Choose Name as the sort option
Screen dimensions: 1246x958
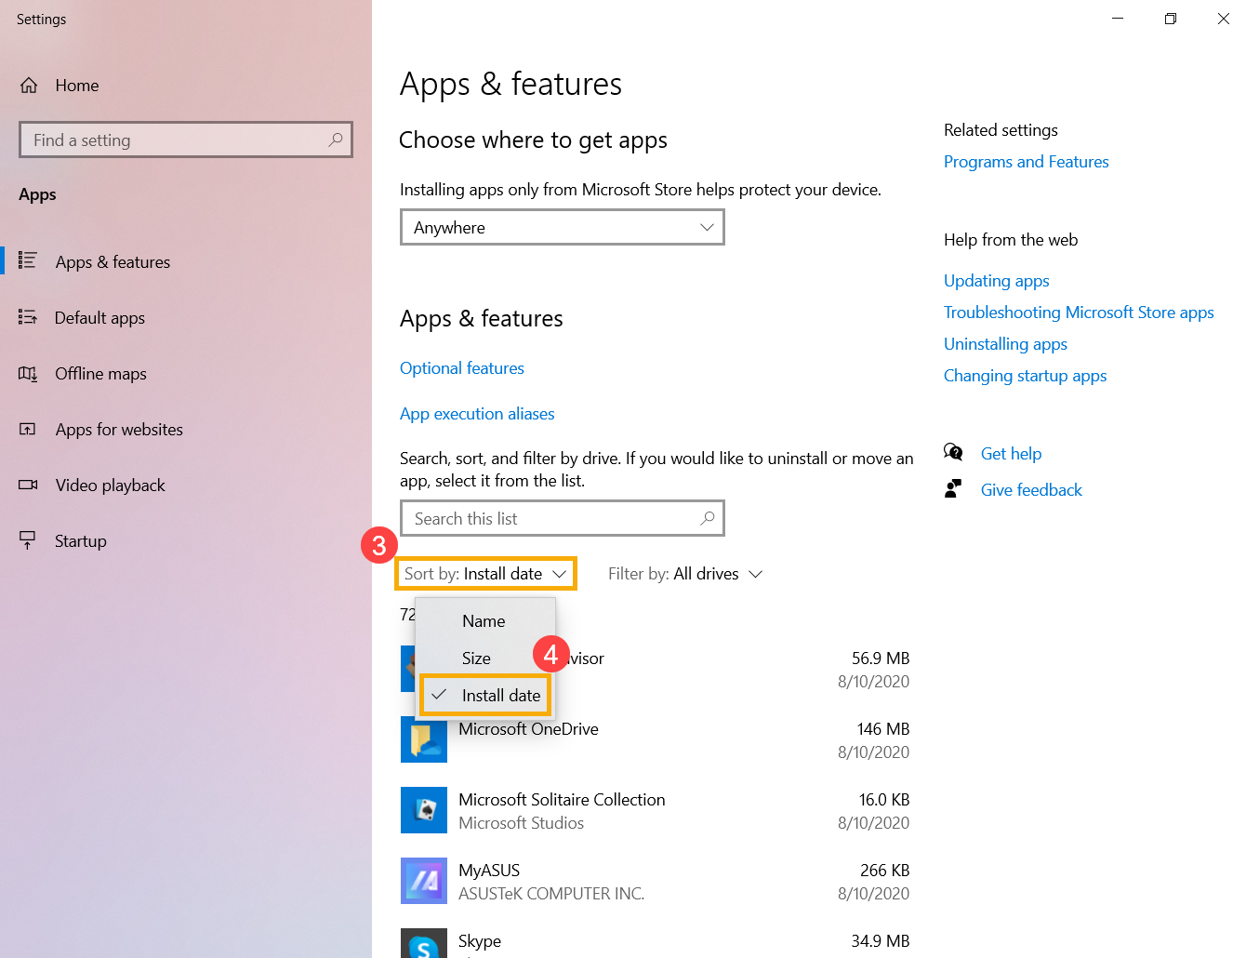(x=484, y=620)
